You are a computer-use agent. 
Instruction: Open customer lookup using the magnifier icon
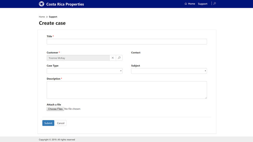[x=119, y=58]
